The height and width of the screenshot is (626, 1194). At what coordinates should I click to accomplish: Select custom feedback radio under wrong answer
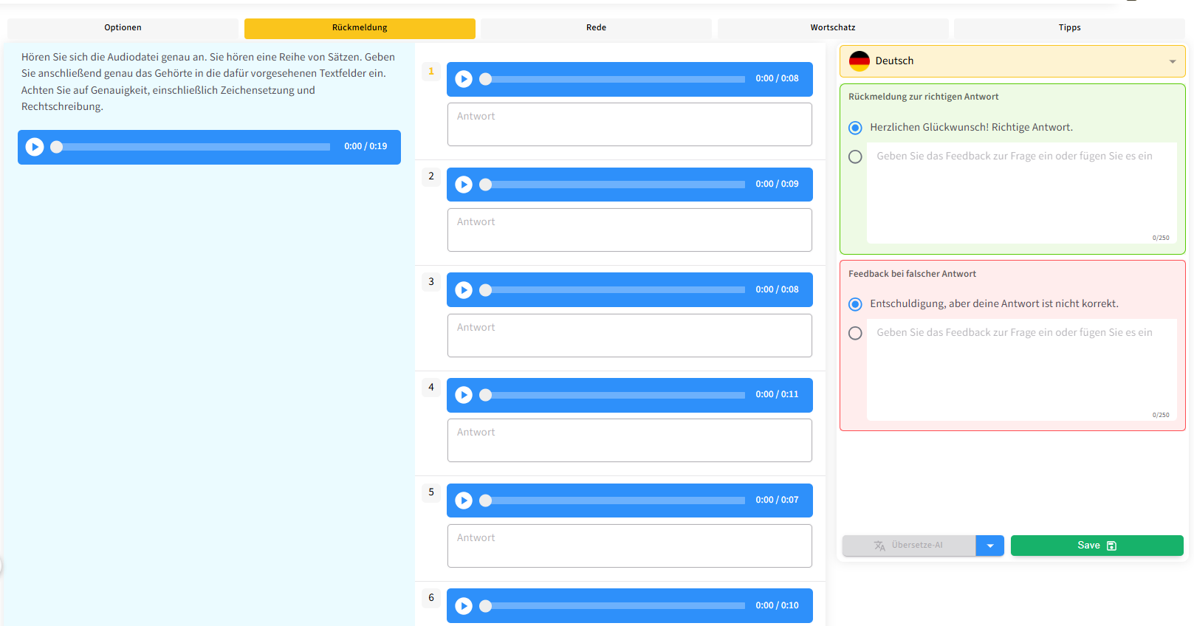click(x=855, y=333)
